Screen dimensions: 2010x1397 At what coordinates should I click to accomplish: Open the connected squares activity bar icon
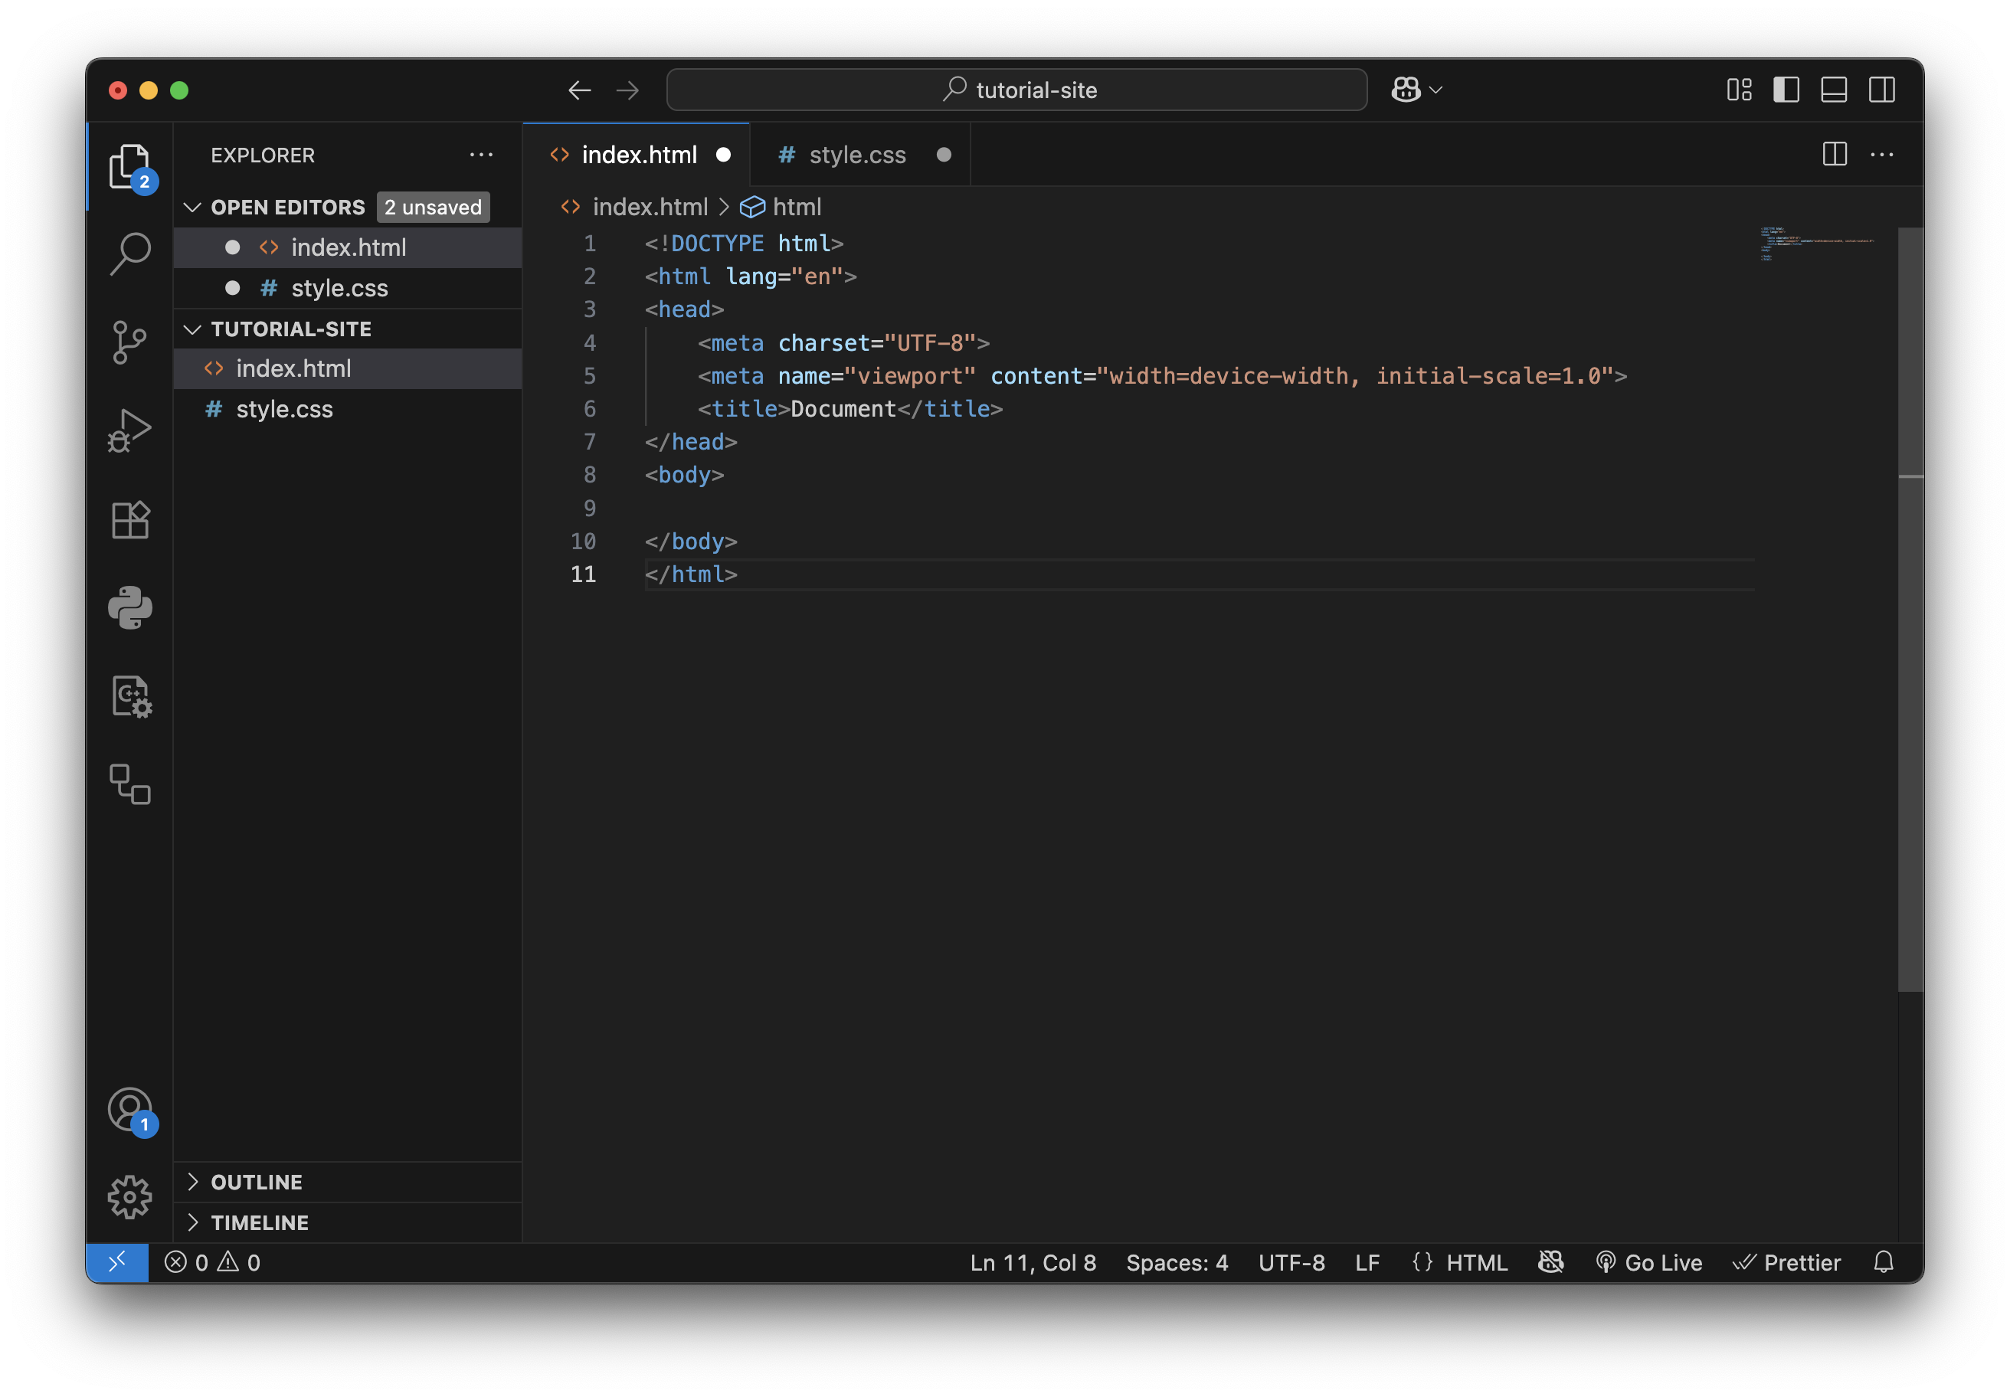pyautogui.click(x=129, y=784)
